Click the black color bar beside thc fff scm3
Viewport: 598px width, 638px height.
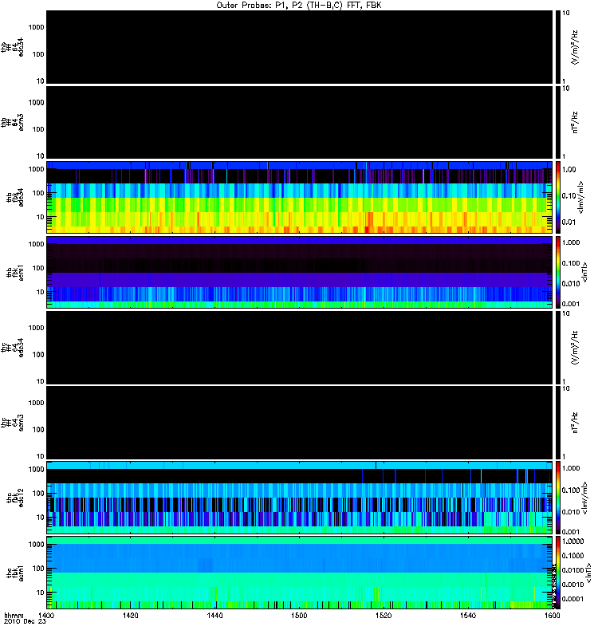pos(558,423)
